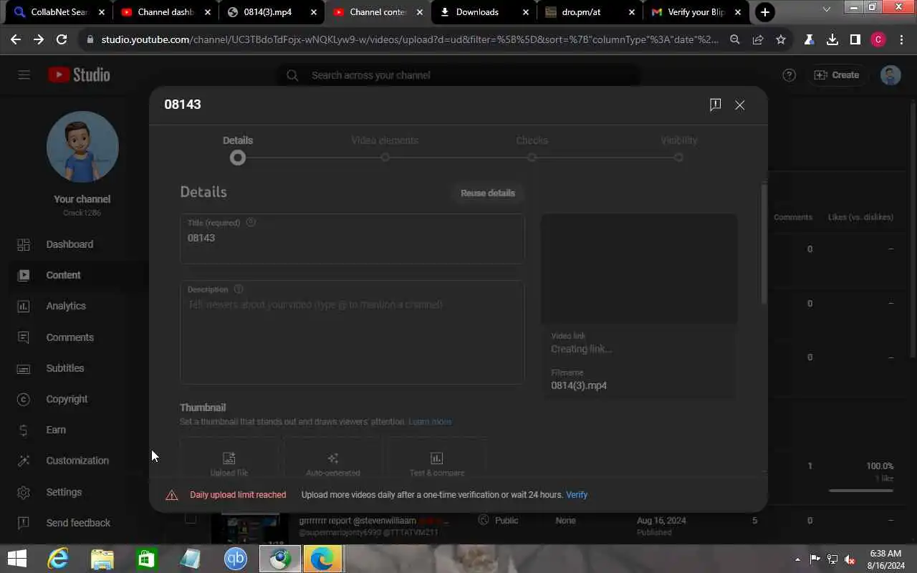Open the Help question mark icon
917x573 pixels.
tap(789, 75)
